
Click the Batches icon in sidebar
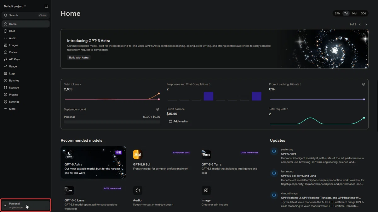[x=5, y=80]
